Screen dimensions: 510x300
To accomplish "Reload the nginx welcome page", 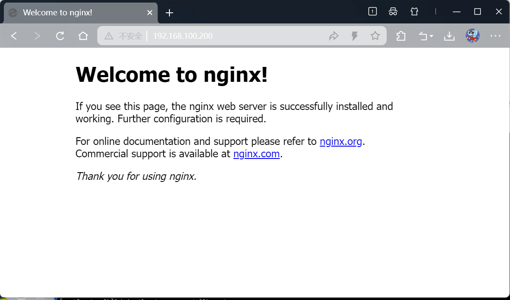I will (60, 36).
